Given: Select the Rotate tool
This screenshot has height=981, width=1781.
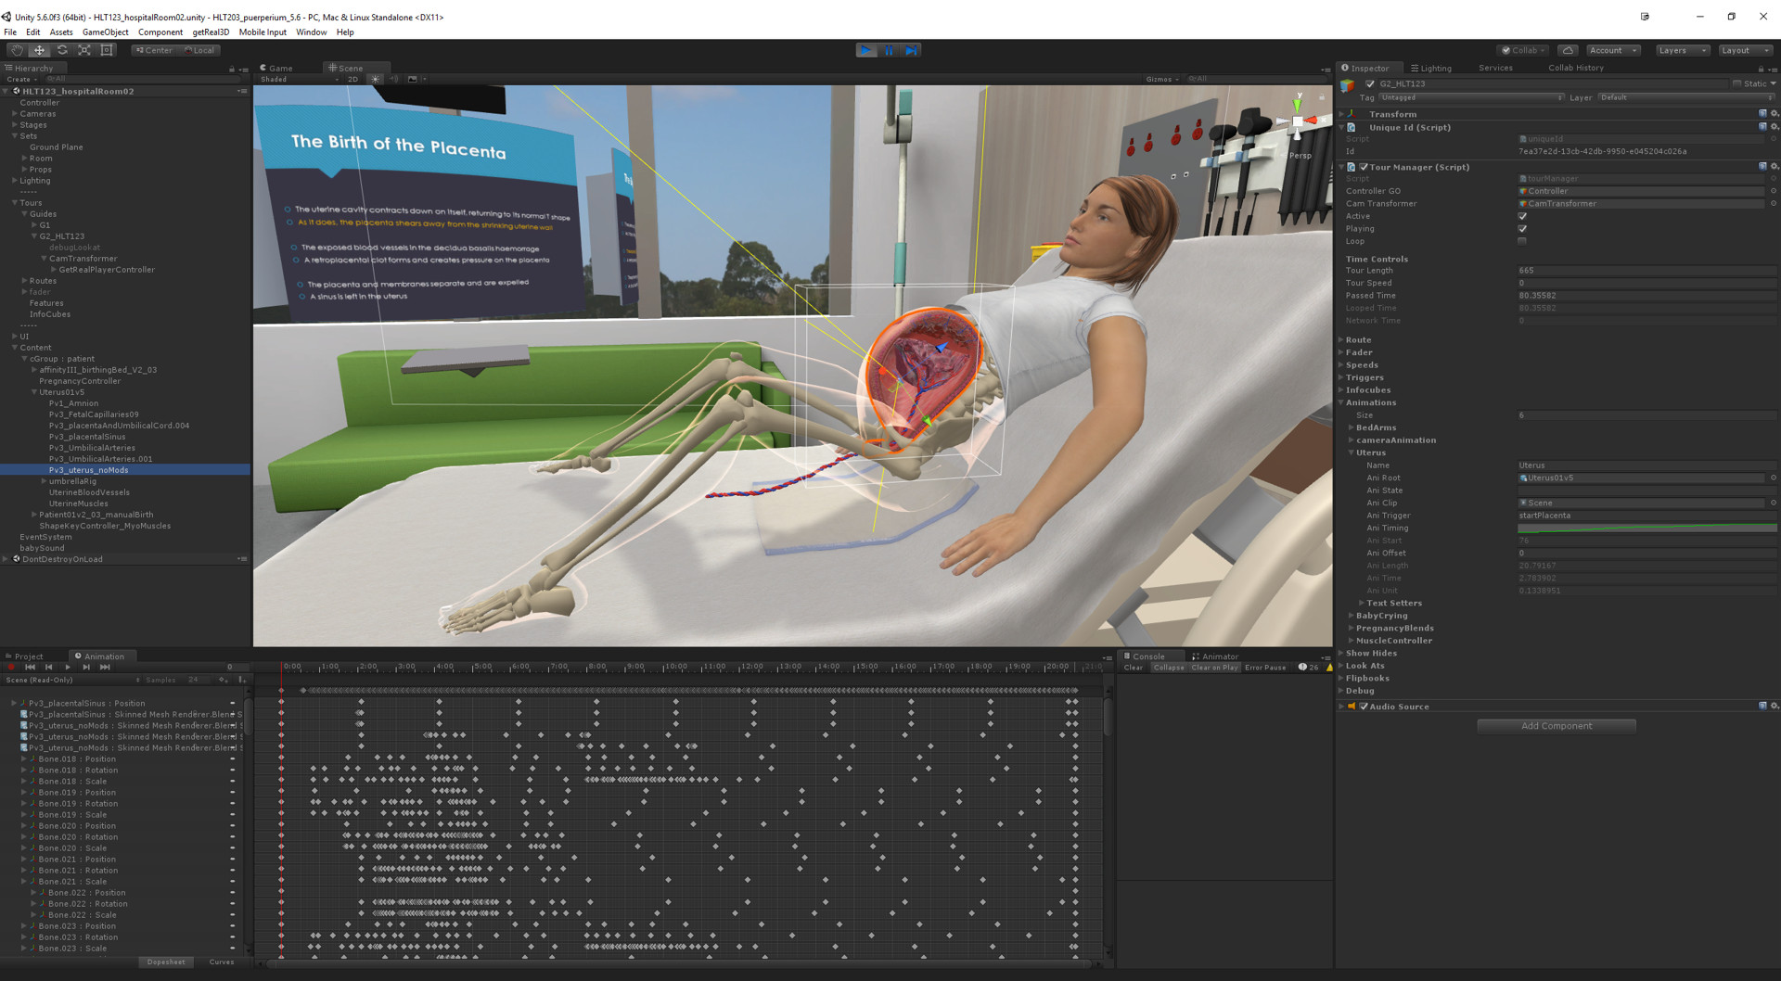Looking at the screenshot, I should [x=62, y=50].
